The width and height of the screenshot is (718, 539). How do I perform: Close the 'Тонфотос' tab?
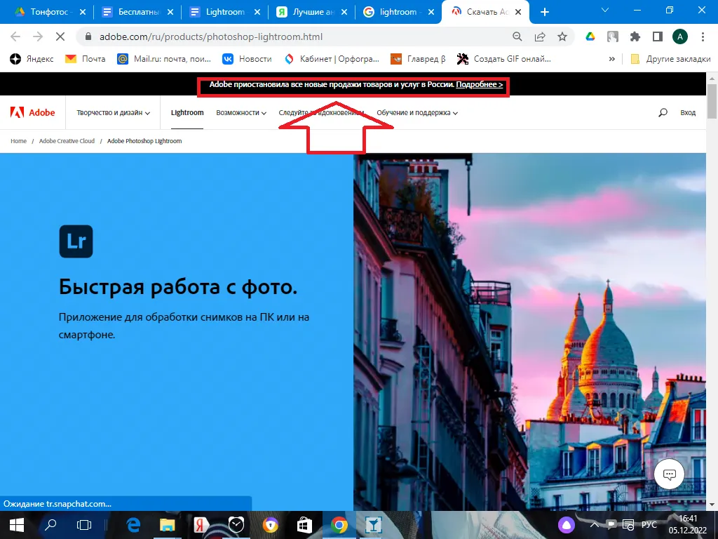coord(83,12)
